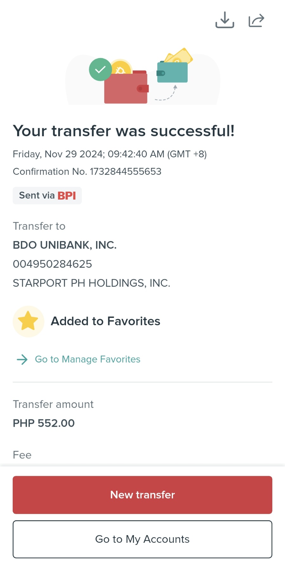Image resolution: width=285 pixels, height=571 pixels.
Task: Click the confirmation number 1732844555653
Action: click(x=126, y=172)
